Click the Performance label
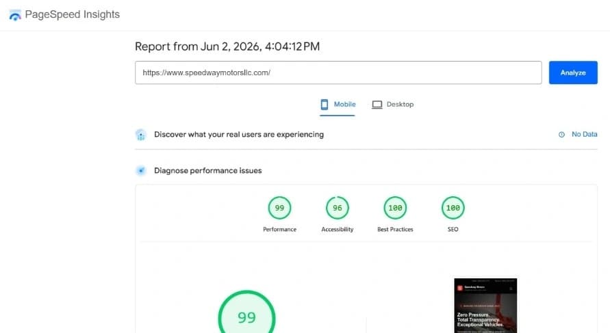This screenshot has width=610, height=333. pyautogui.click(x=279, y=229)
